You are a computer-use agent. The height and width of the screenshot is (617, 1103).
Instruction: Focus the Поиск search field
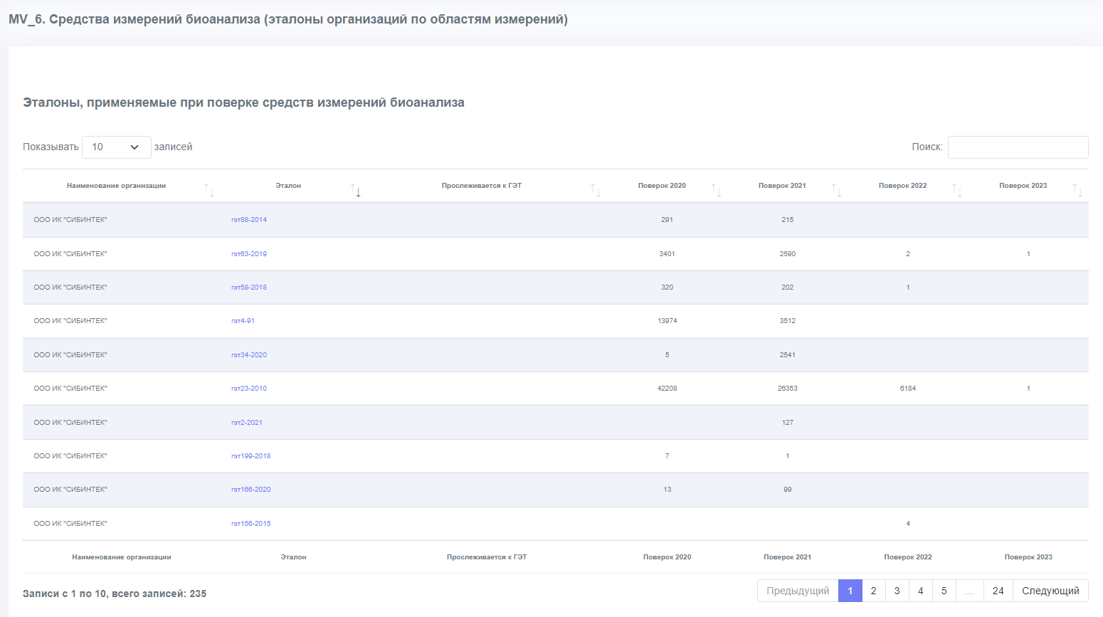coord(1018,147)
